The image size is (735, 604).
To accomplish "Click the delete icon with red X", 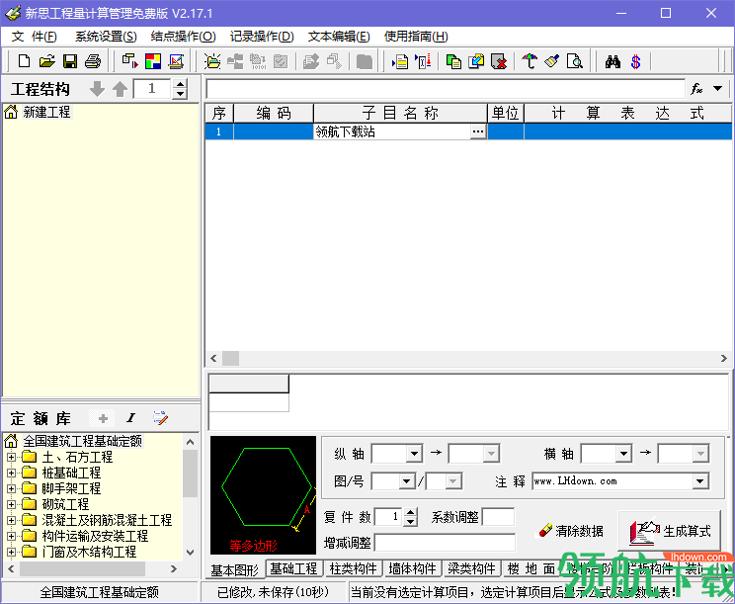I will pos(499,61).
